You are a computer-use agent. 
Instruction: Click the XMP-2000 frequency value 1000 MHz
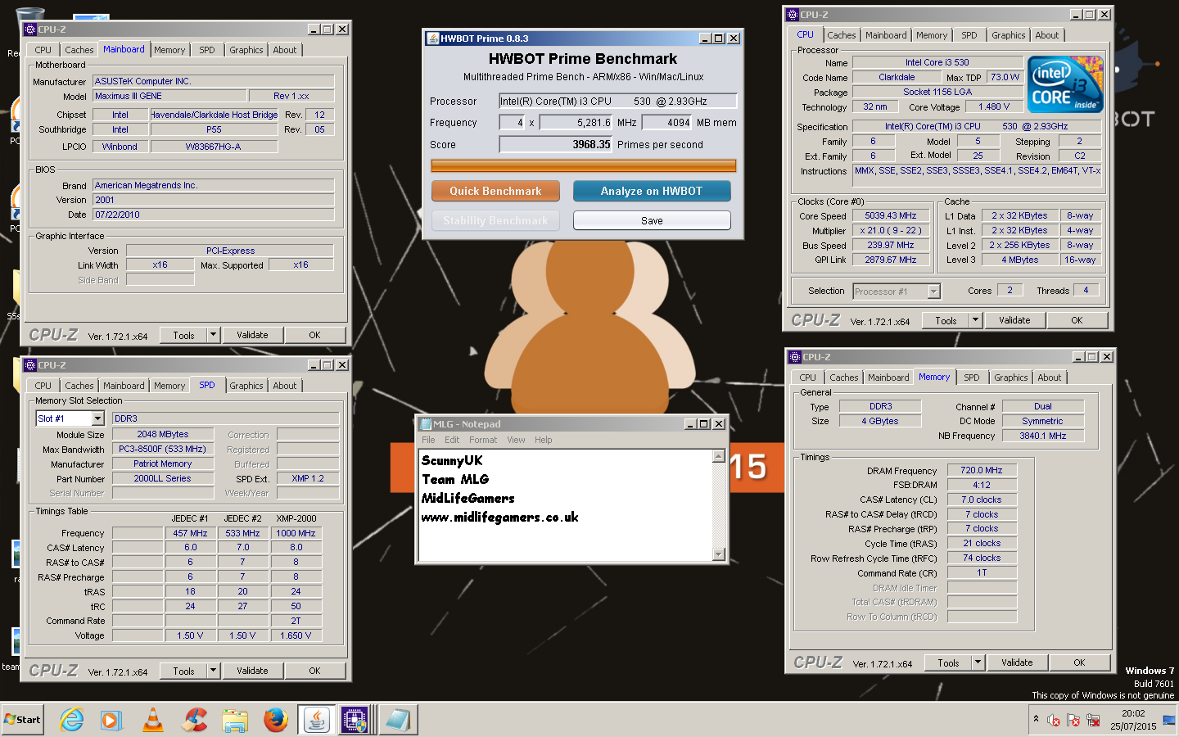[296, 533]
